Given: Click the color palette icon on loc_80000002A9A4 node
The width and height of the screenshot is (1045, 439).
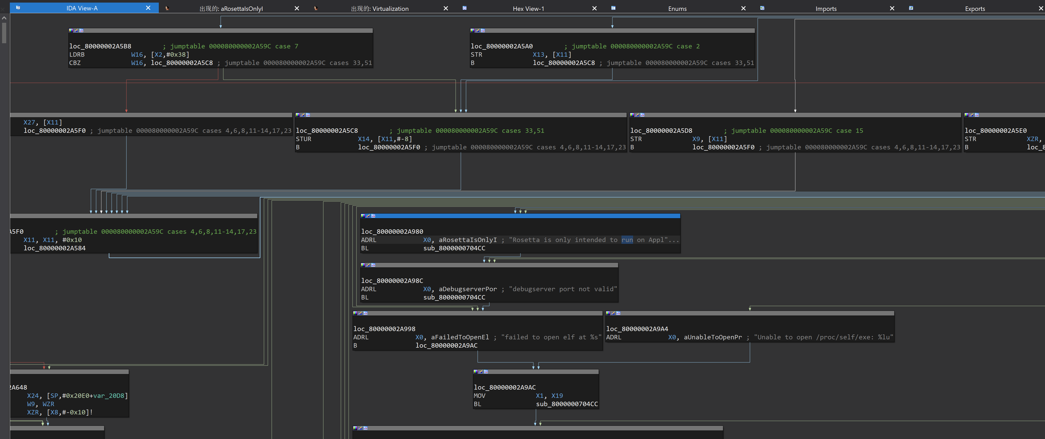Looking at the screenshot, I should 608,313.
